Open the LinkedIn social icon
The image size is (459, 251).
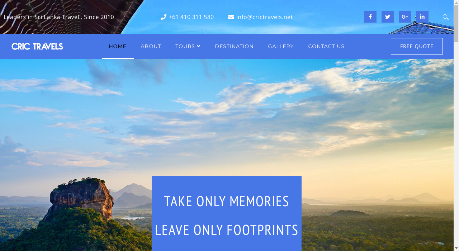pyautogui.click(x=422, y=17)
